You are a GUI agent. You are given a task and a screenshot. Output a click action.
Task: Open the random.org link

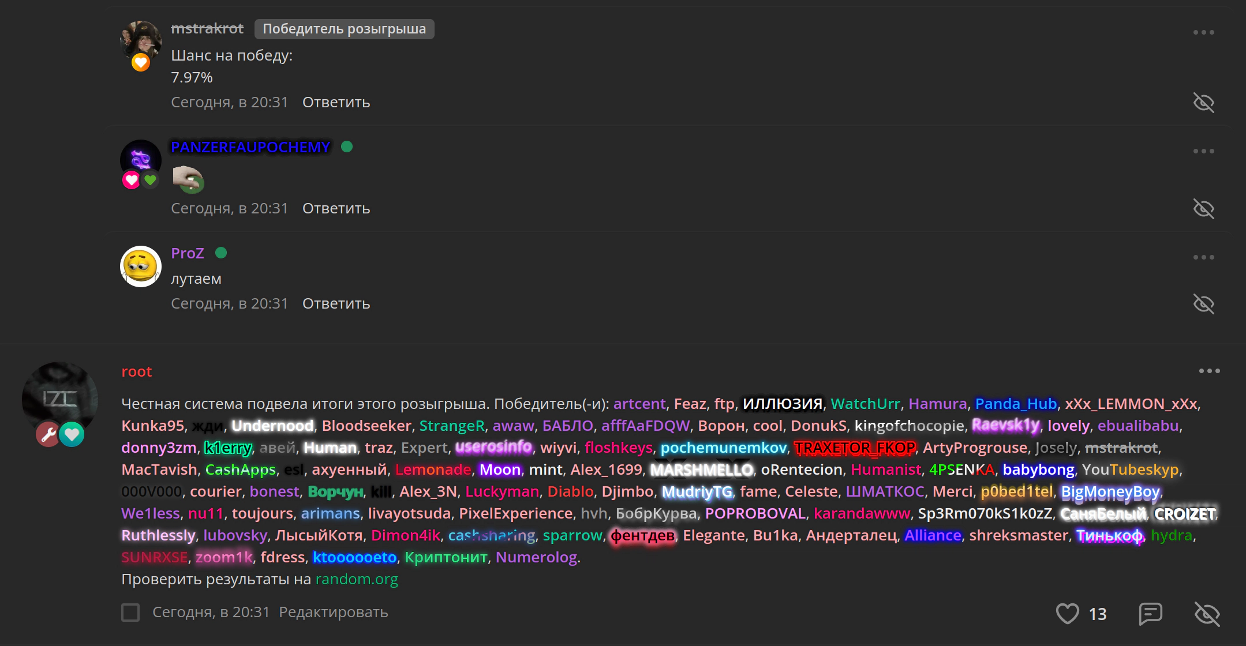point(357,579)
